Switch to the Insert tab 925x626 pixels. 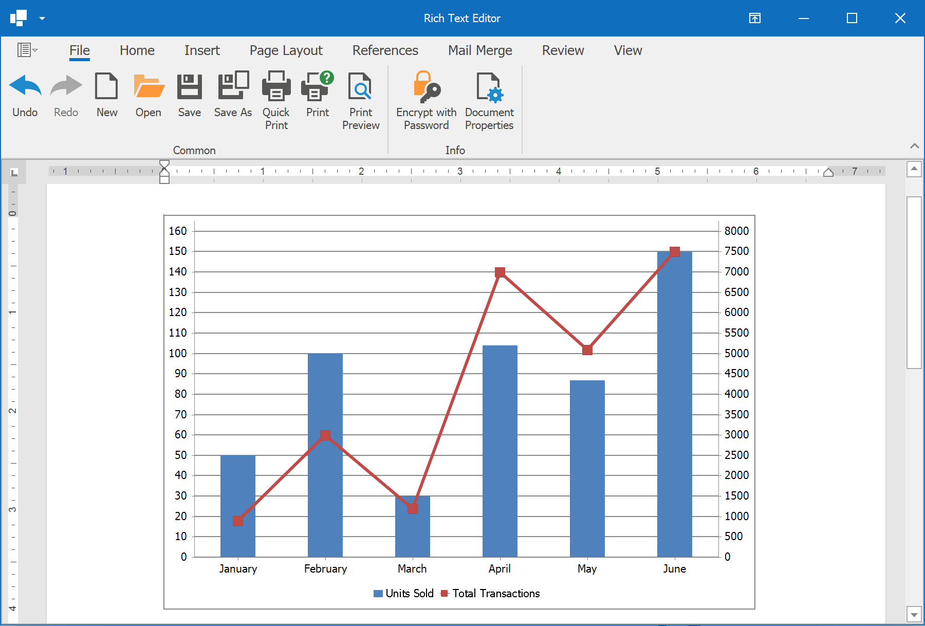point(202,50)
